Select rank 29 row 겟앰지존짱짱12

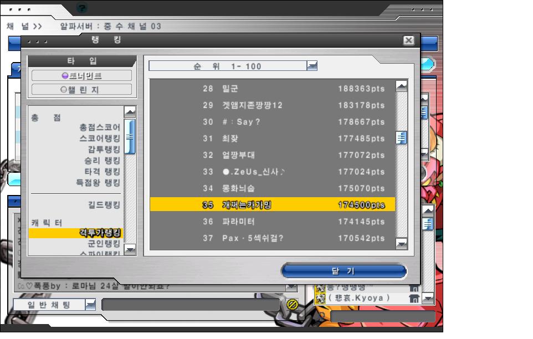(x=272, y=105)
